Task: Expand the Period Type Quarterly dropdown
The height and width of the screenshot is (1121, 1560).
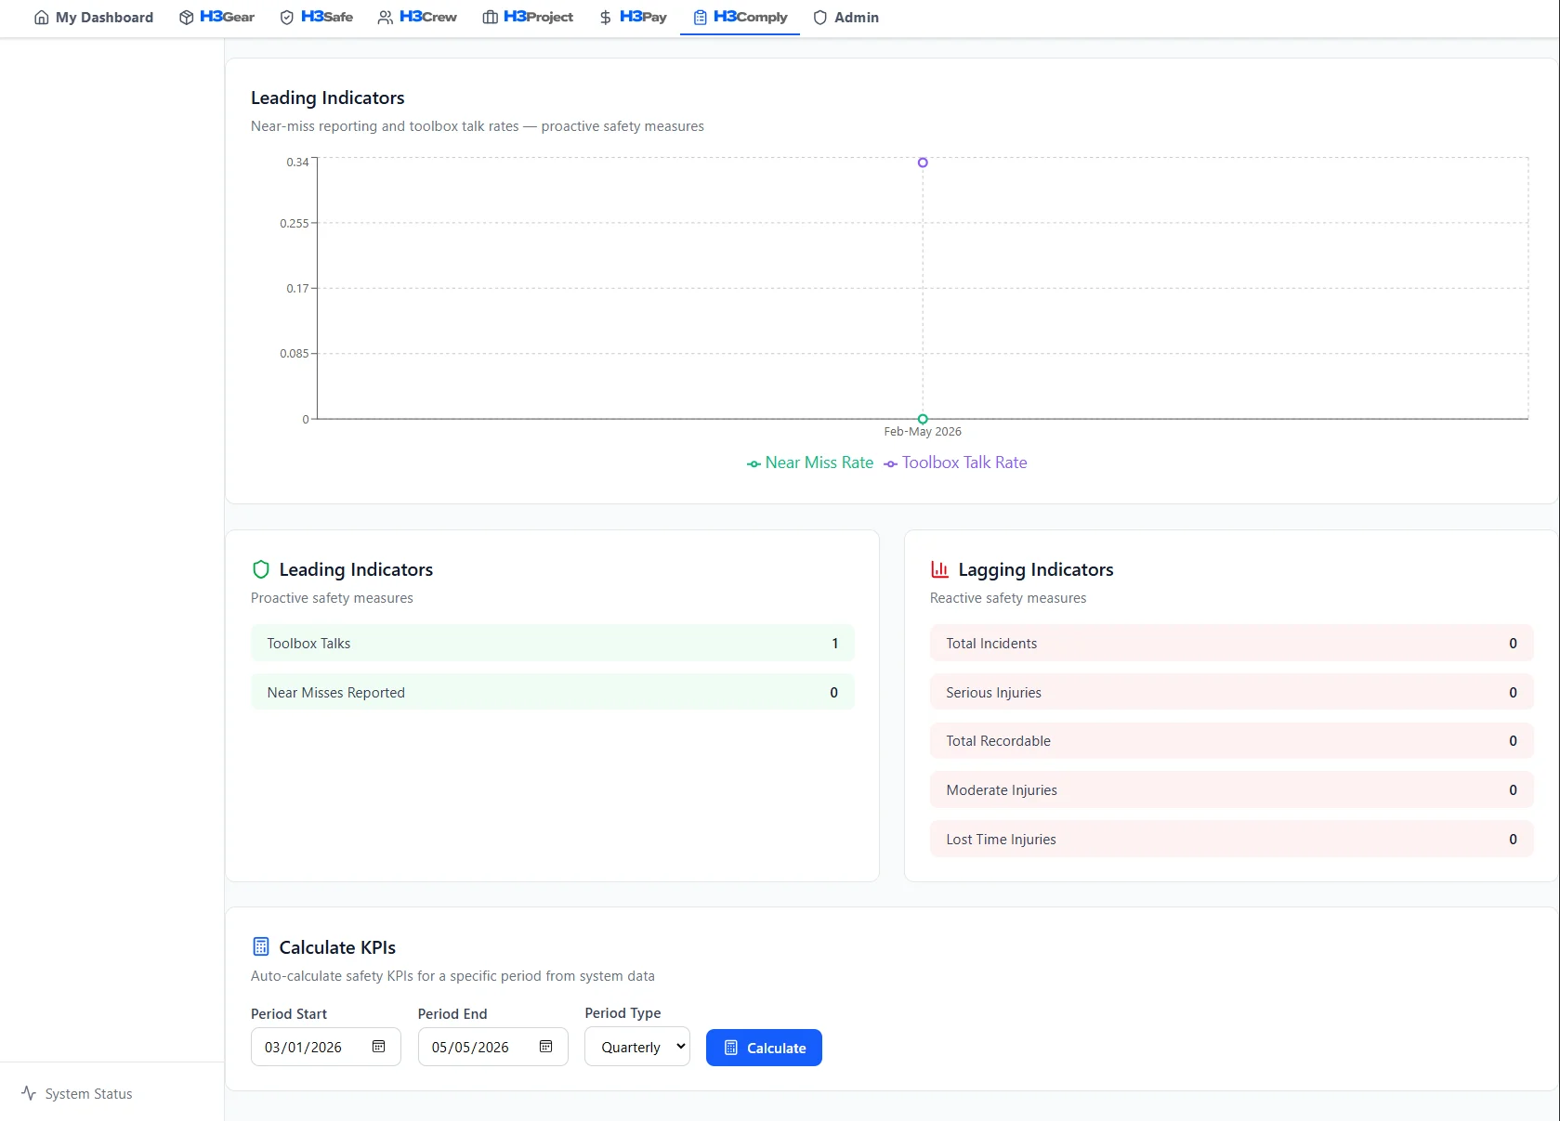Action: coord(637,1047)
